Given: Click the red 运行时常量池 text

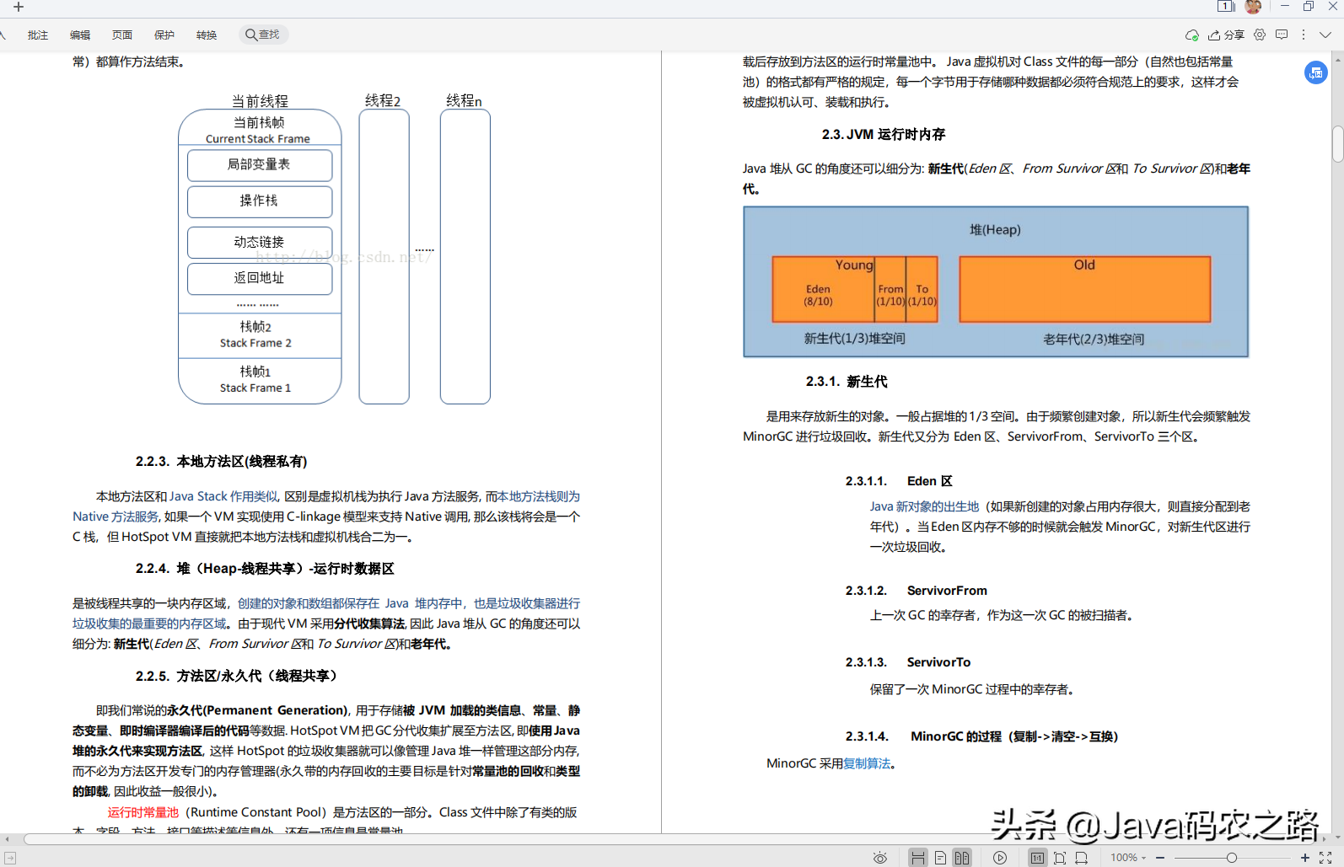Looking at the screenshot, I should tap(143, 812).
